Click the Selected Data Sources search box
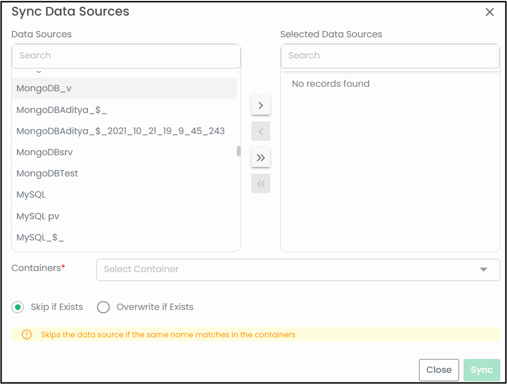The width and height of the screenshot is (507, 384). coord(390,56)
